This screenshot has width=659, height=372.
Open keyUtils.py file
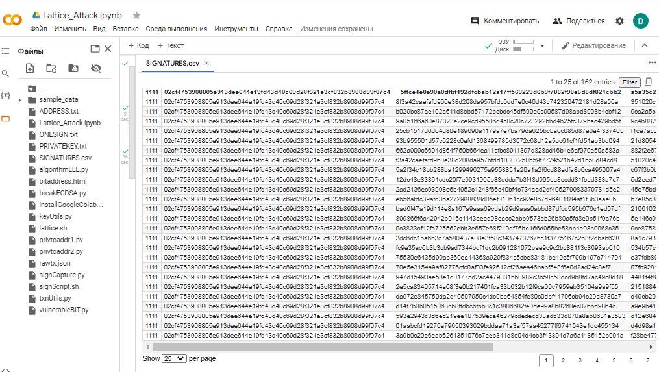tap(55, 216)
